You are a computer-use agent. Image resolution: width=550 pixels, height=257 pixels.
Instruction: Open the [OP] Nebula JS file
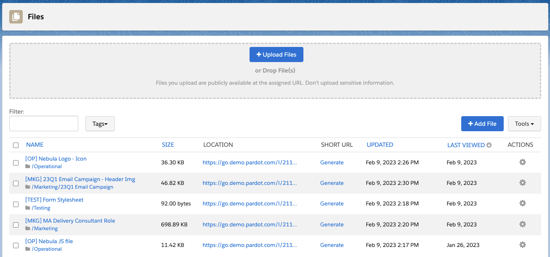coord(49,241)
